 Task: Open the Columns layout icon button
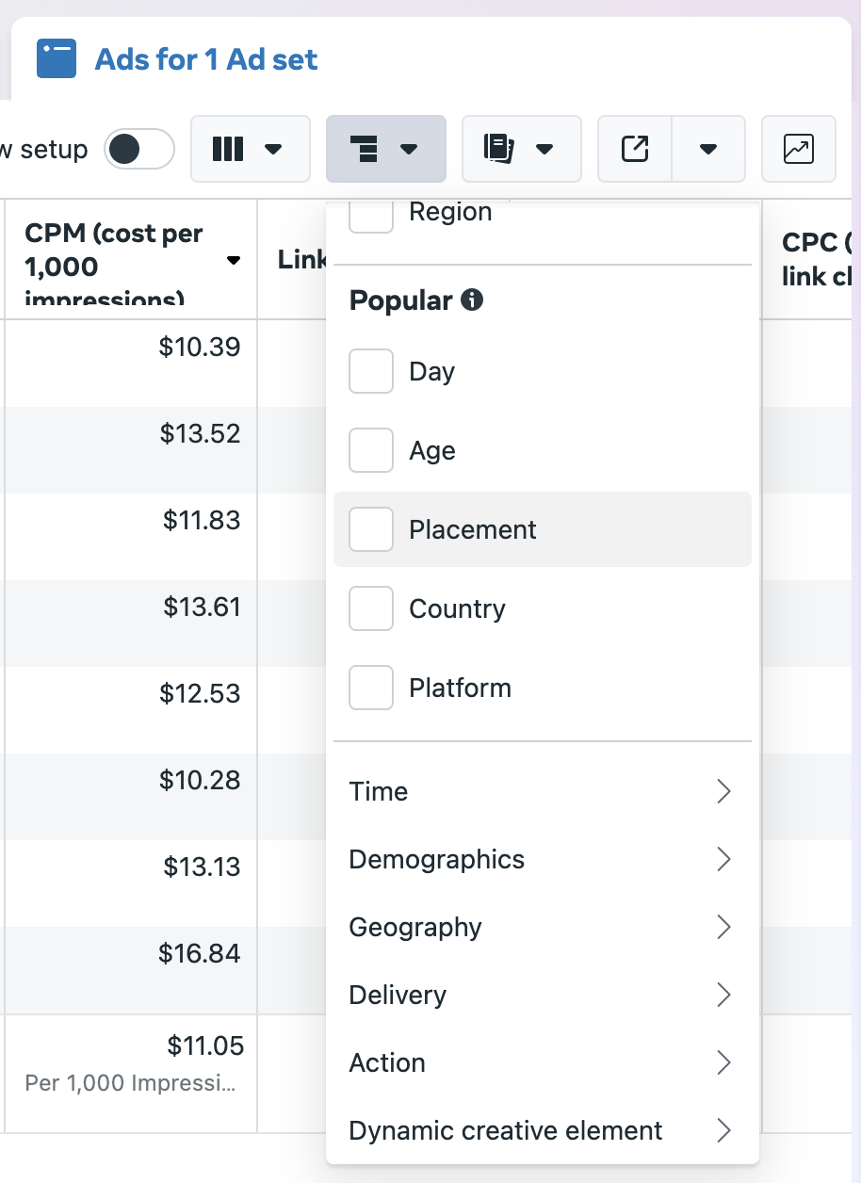pyautogui.click(x=250, y=149)
